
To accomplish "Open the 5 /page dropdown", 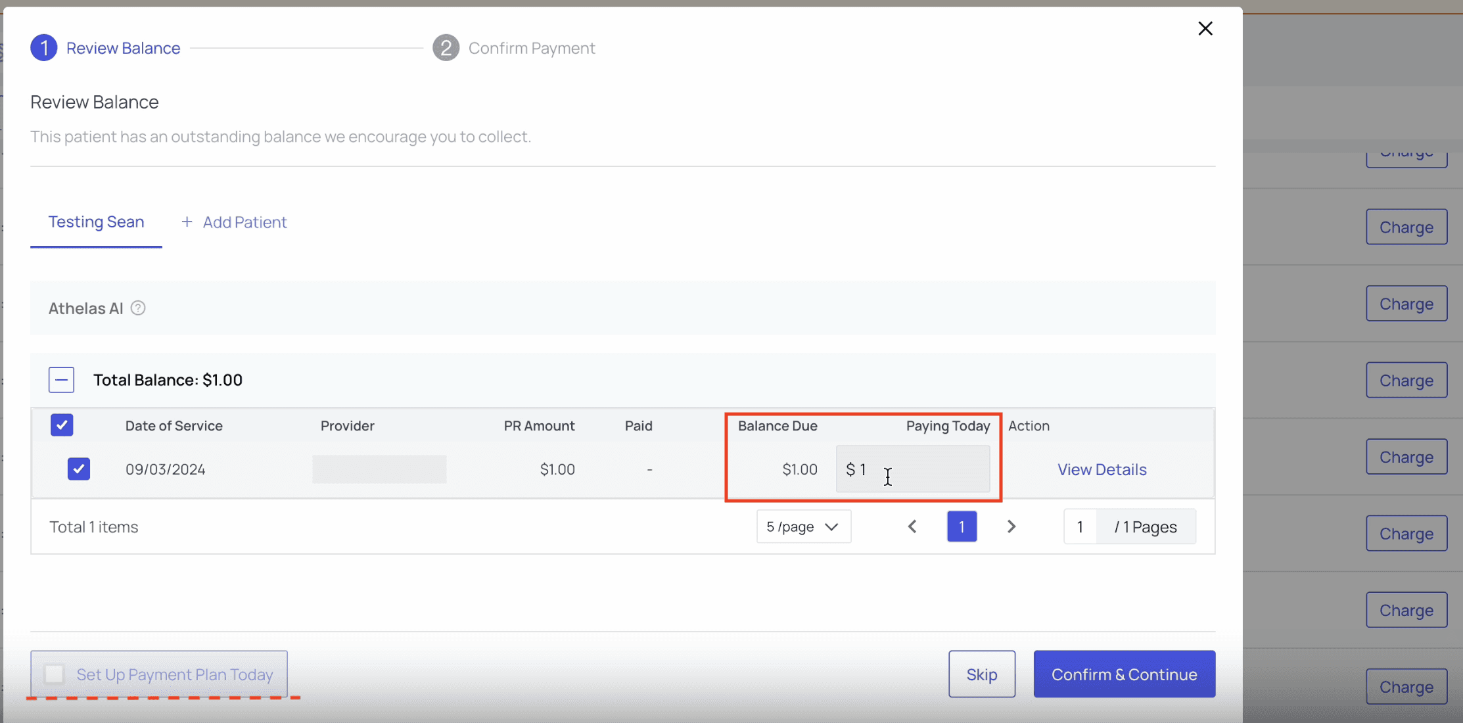I will tap(803, 526).
